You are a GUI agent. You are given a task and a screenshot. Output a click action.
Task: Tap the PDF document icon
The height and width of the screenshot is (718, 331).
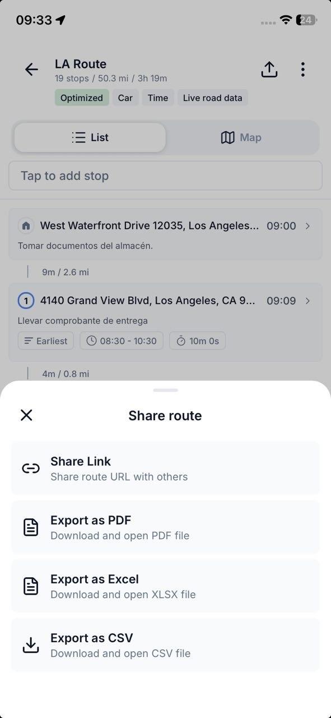click(31, 527)
